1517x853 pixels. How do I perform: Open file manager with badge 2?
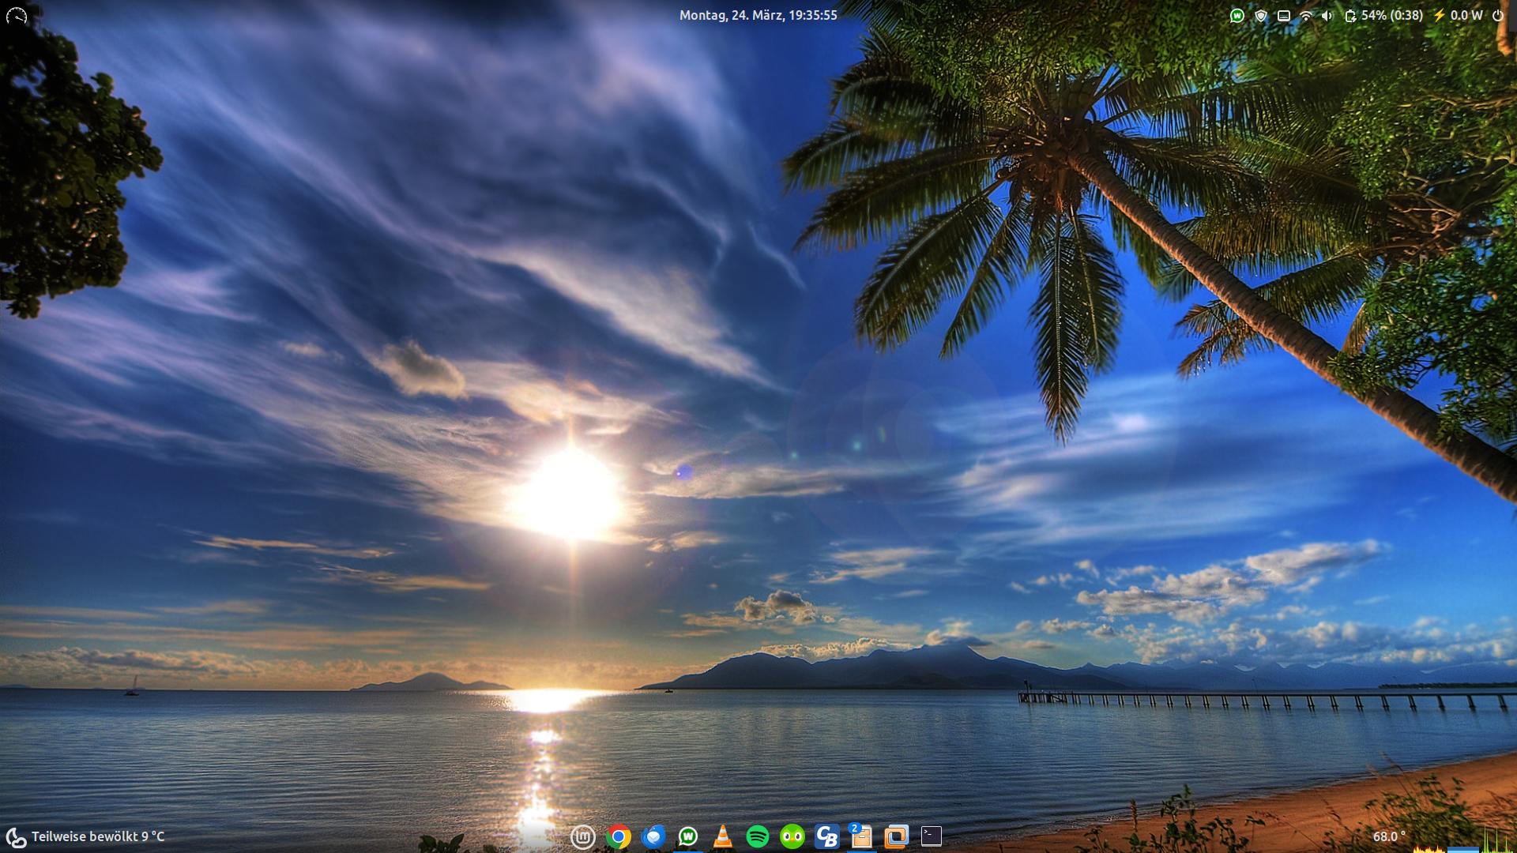pos(862,836)
